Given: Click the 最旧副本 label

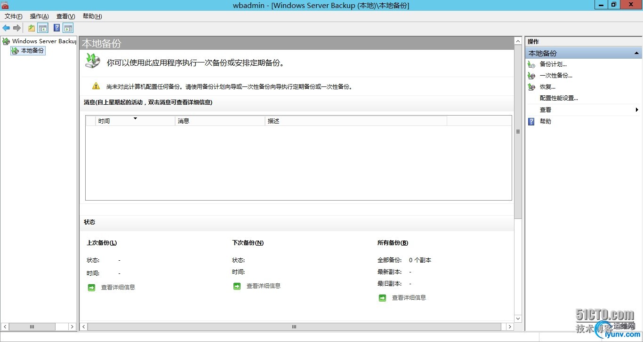Looking at the screenshot, I should pyautogui.click(x=390, y=284).
